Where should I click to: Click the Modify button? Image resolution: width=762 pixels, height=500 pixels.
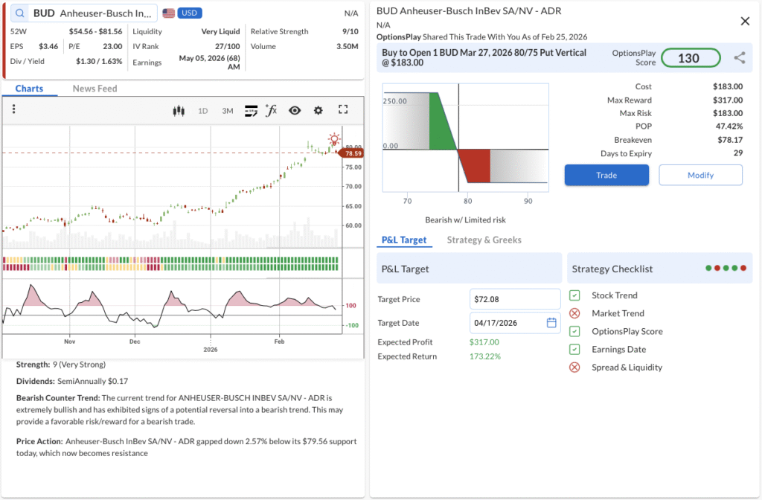(x=700, y=175)
